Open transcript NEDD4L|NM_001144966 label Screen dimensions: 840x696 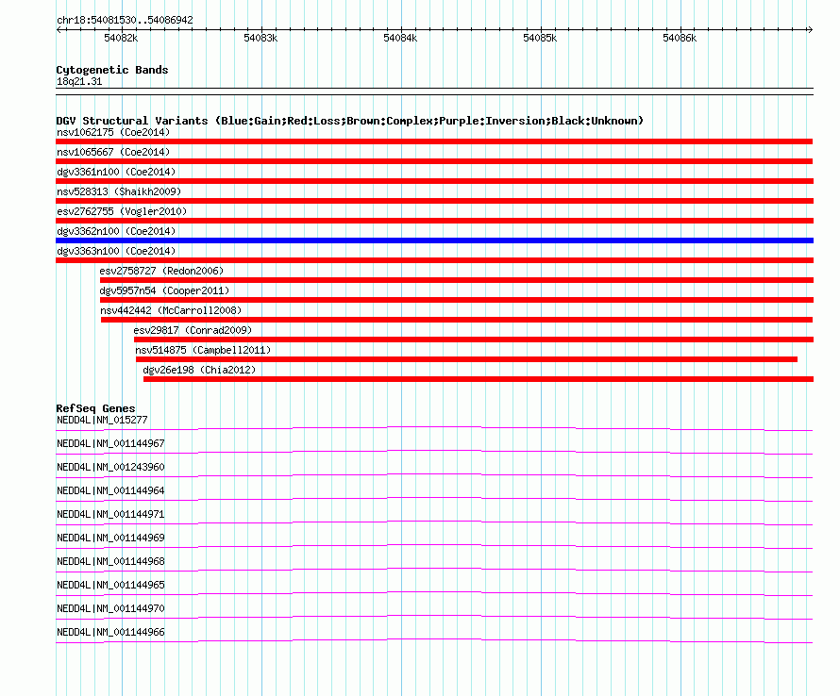click(110, 632)
